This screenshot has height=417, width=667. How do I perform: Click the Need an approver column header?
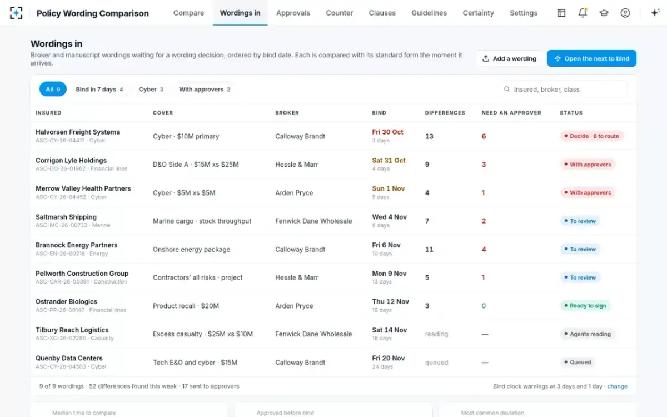pyautogui.click(x=511, y=113)
